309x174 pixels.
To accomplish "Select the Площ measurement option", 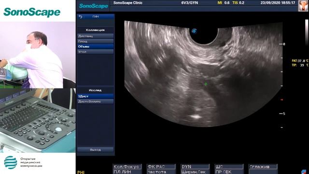I will [96, 41].
